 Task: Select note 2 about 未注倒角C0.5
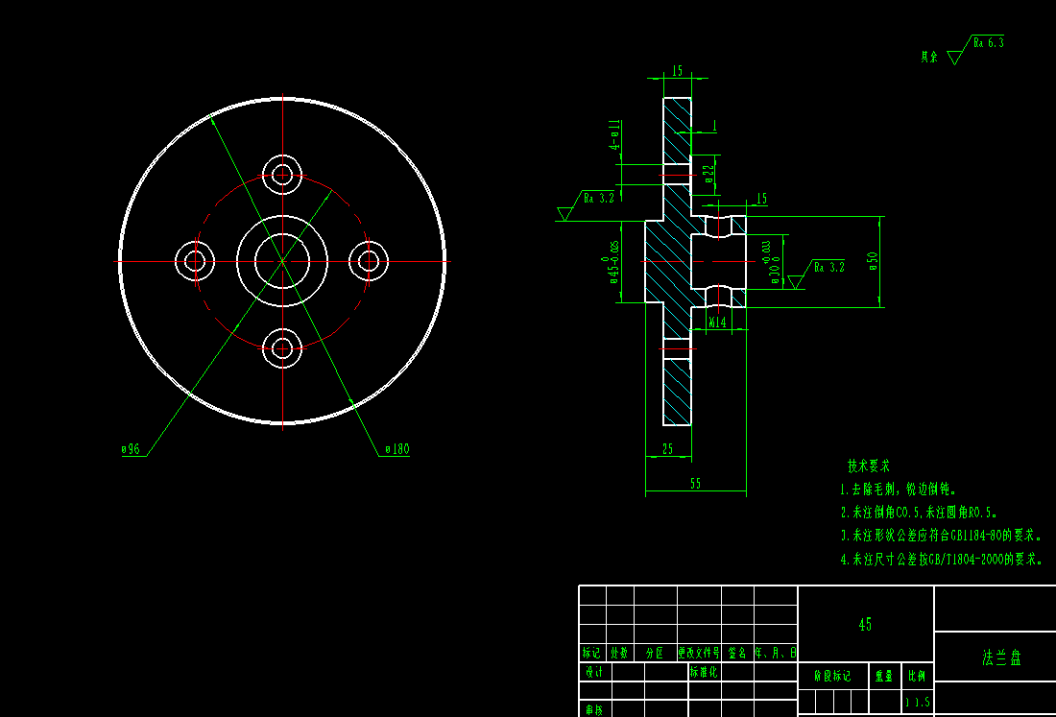(919, 513)
